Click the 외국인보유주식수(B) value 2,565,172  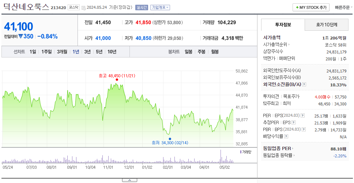338,78
